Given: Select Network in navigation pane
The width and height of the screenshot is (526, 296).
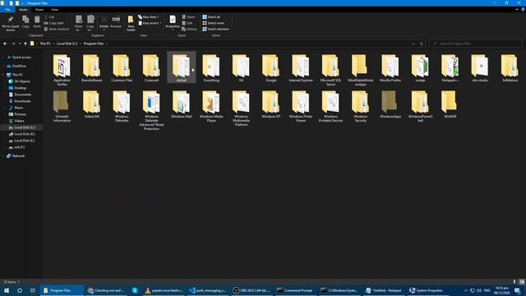Looking at the screenshot, I should pos(18,155).
